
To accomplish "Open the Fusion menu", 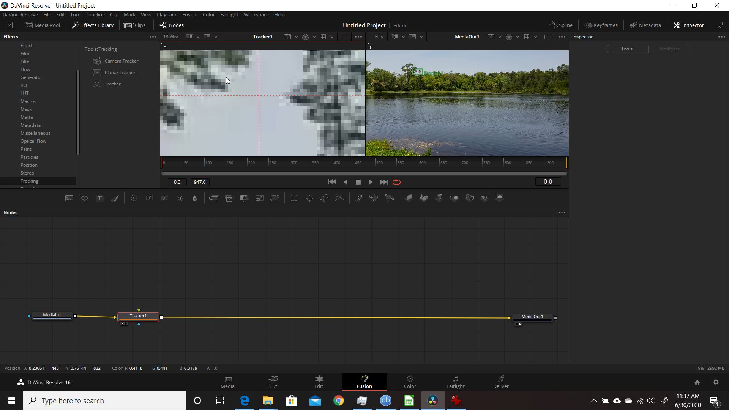I will click(189, 14).
